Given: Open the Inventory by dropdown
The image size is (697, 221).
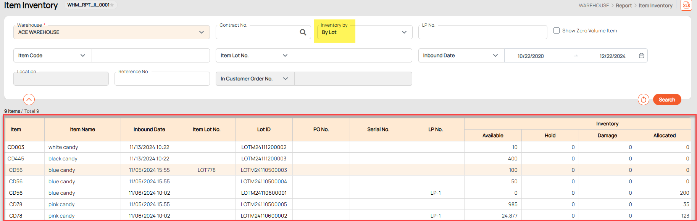Looking at the screenshot, I should click(404, 32).
